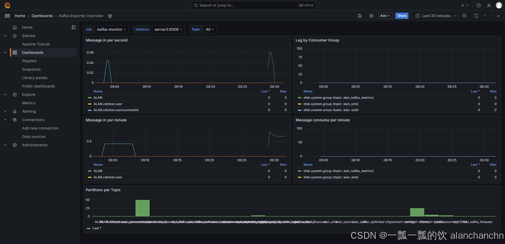Toggle alan_sink series in Lag by Consumer Group
This screenshot has height=244, width=505.
[331, 104]
